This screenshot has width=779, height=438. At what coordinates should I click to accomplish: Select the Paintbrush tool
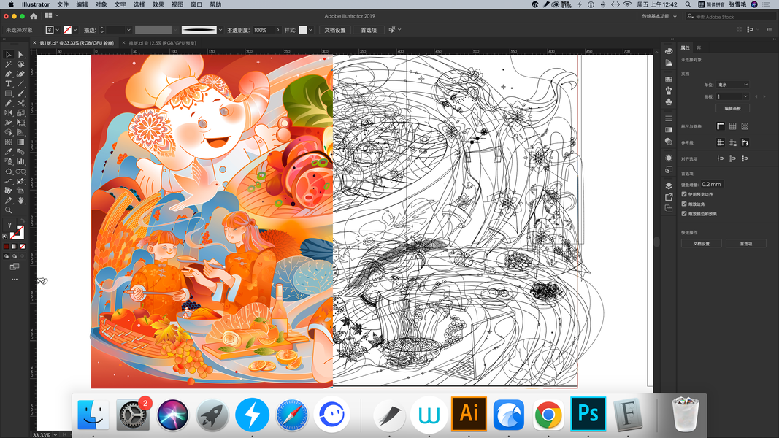pyautogui.click(x=20, y=93)
